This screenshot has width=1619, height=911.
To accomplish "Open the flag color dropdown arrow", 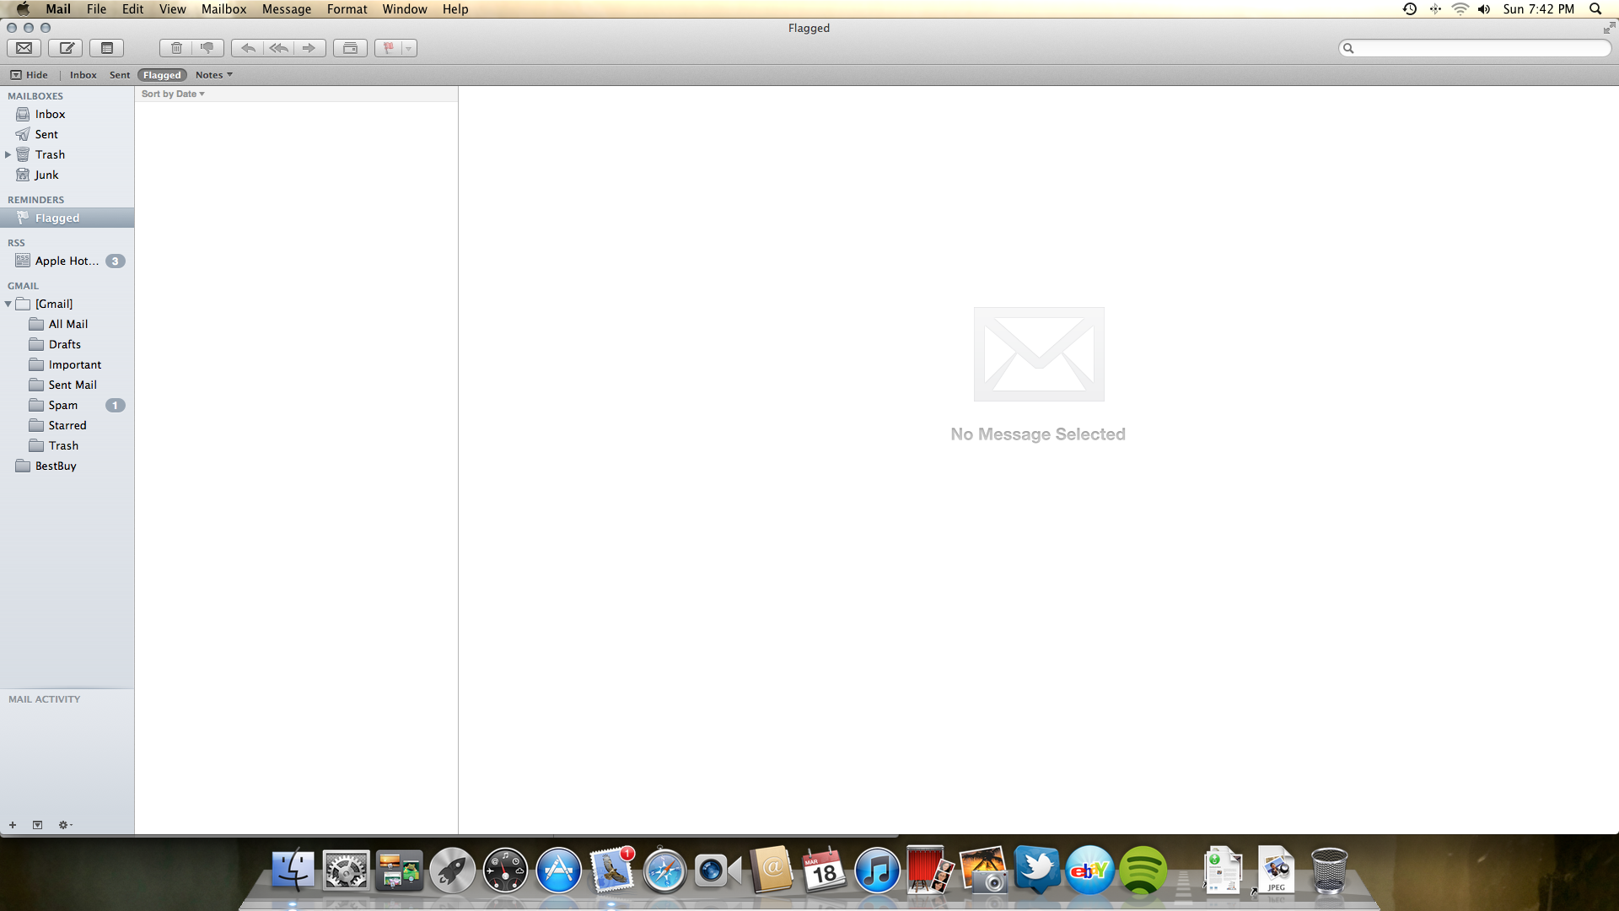I will [x=408, y=48].
